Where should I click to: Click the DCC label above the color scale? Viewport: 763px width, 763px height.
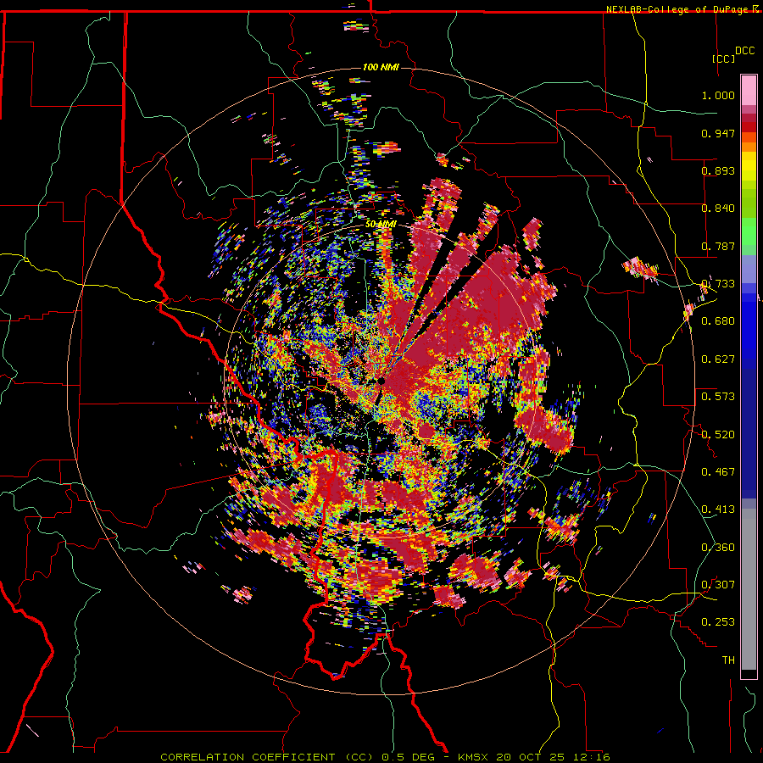click(x=744, y=51)
